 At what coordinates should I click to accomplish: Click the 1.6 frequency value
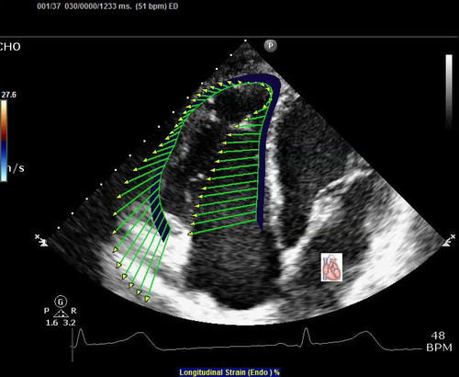[51, 323]
